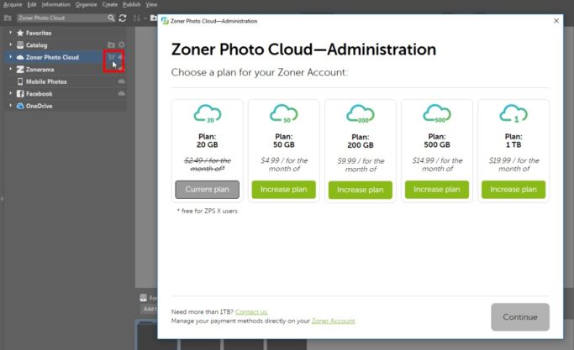
Task: Open the View menu
Action: 151,4
